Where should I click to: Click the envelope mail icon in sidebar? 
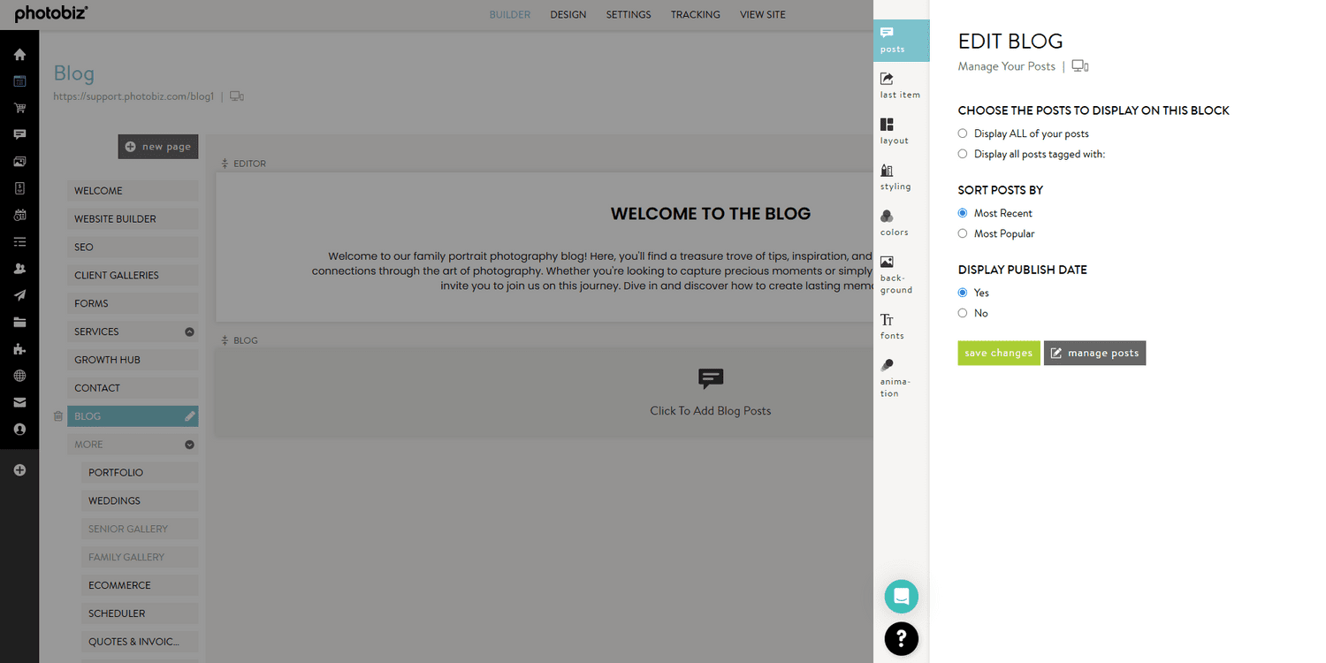(x=19, y=402)
